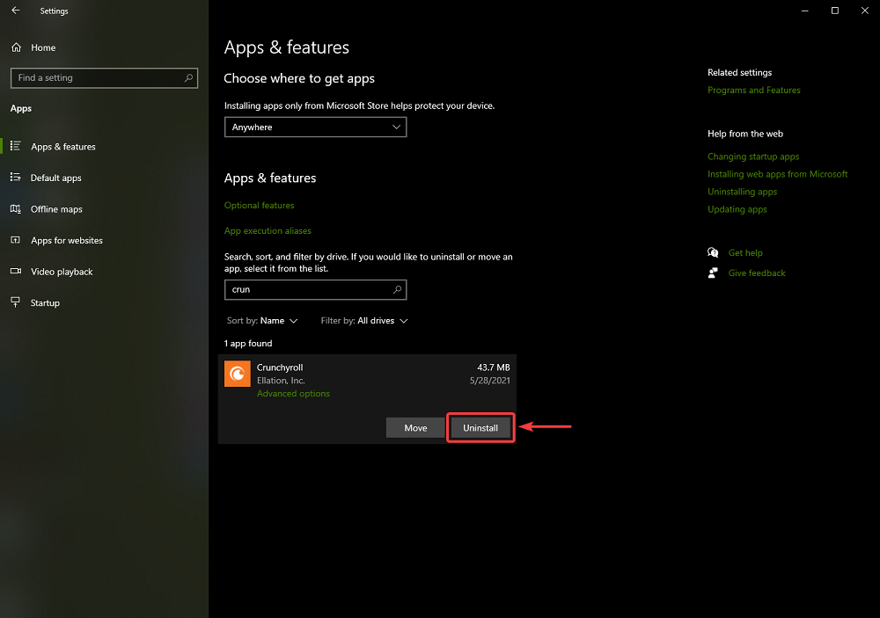Open Crunchyroll Advanced options link
880x618 pixels.
click(293, 394)
